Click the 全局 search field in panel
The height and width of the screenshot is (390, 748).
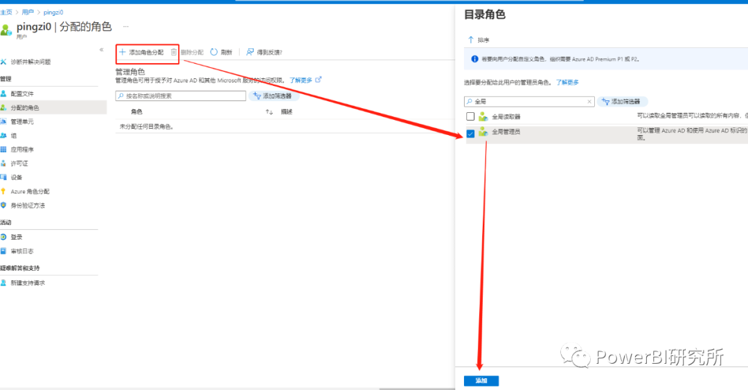click(529, 101)
